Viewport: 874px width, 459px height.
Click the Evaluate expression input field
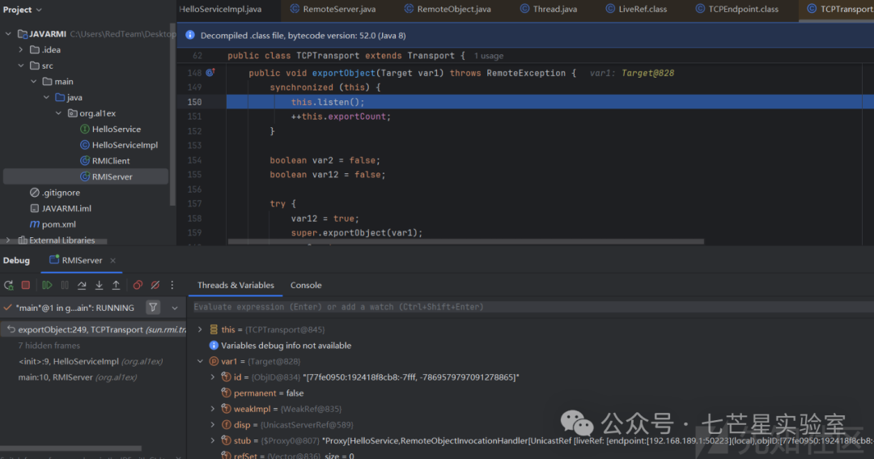(x=532, y=308)
